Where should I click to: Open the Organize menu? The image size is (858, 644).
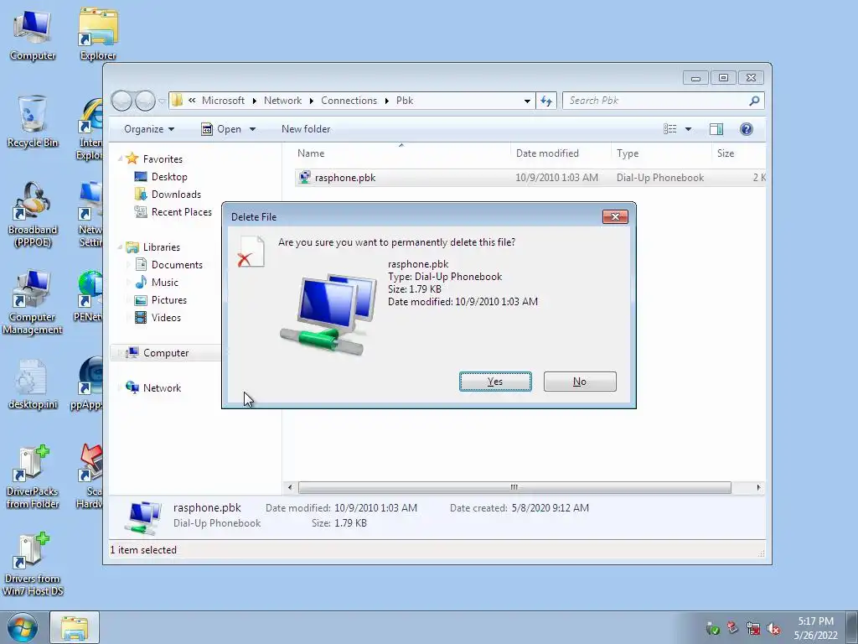(149, 129)
